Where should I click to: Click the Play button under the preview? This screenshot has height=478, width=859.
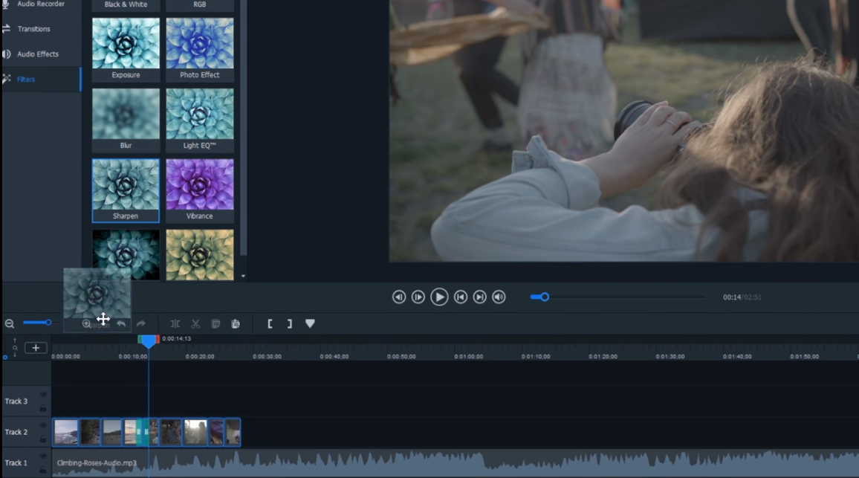439,297
